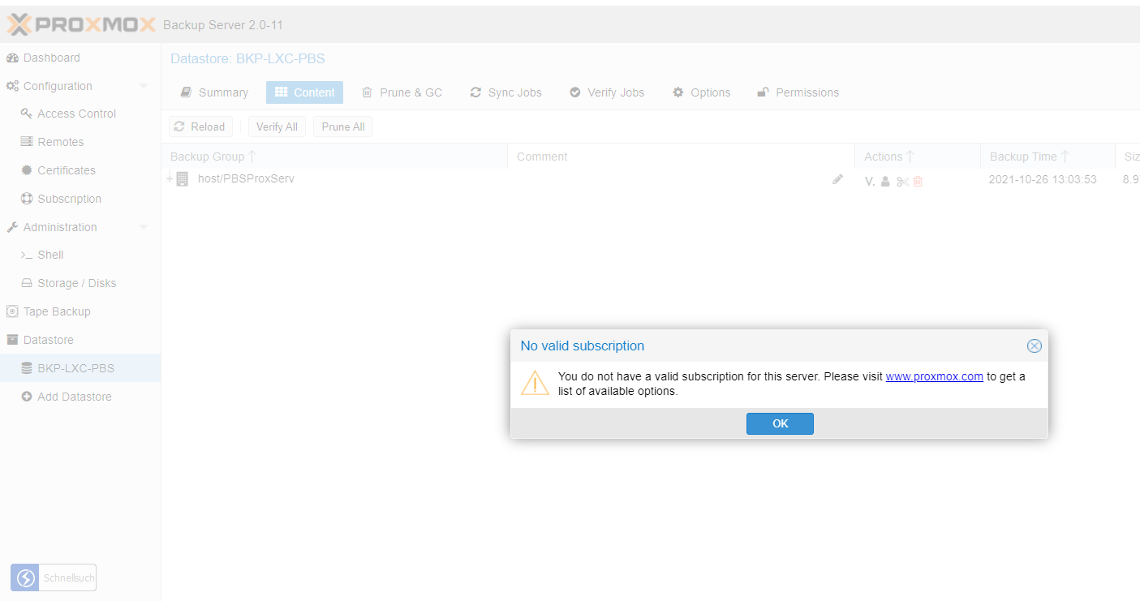Sort by Backup Group column header
Screen dimensions: 1140x601
tap(334, 157)
